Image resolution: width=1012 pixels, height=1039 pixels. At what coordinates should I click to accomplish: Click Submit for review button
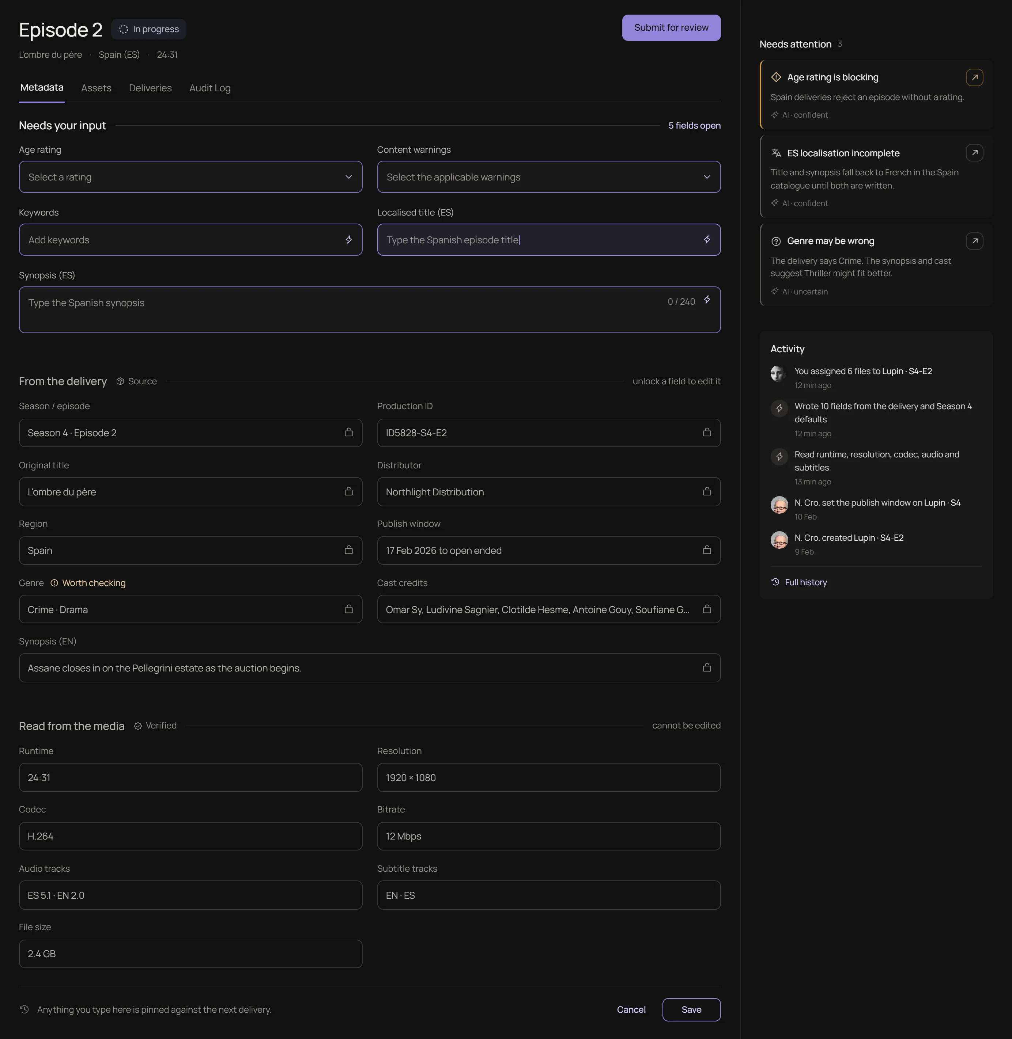pos(671,28)
